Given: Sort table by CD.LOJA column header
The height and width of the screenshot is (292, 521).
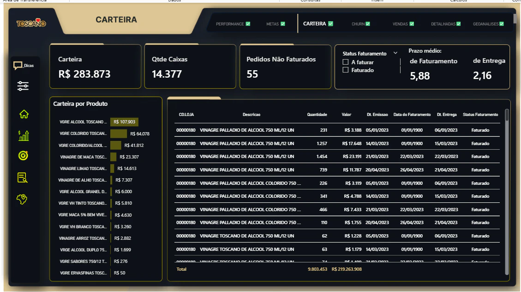Looking at the screenshot, I should pyautogui.click(x=186, y=115).
